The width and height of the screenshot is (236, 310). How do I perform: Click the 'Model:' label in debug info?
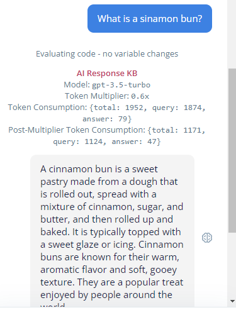(x=77, y=85)
